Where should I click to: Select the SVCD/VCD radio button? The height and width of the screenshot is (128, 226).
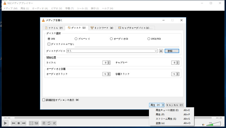(x=149, y=39)
